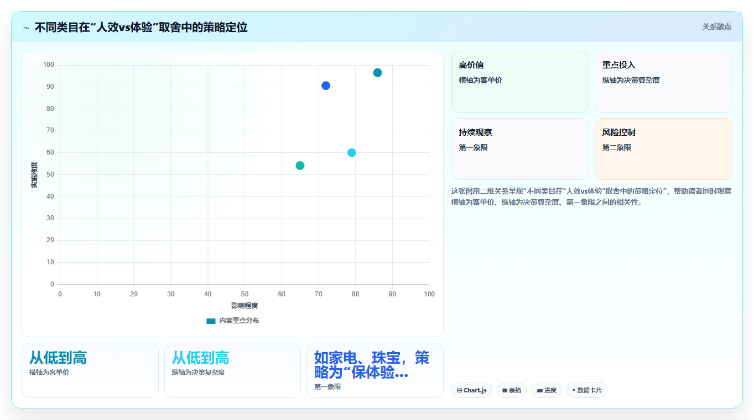This screenshot has height=420, width=754.
Task: Click the 数据卡片 tag chip
Action: tap(587, 390)
